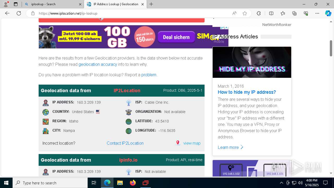Screen dimensions: 334x188
Task: Reload the iplocation page
Action: tap(19, 13)
